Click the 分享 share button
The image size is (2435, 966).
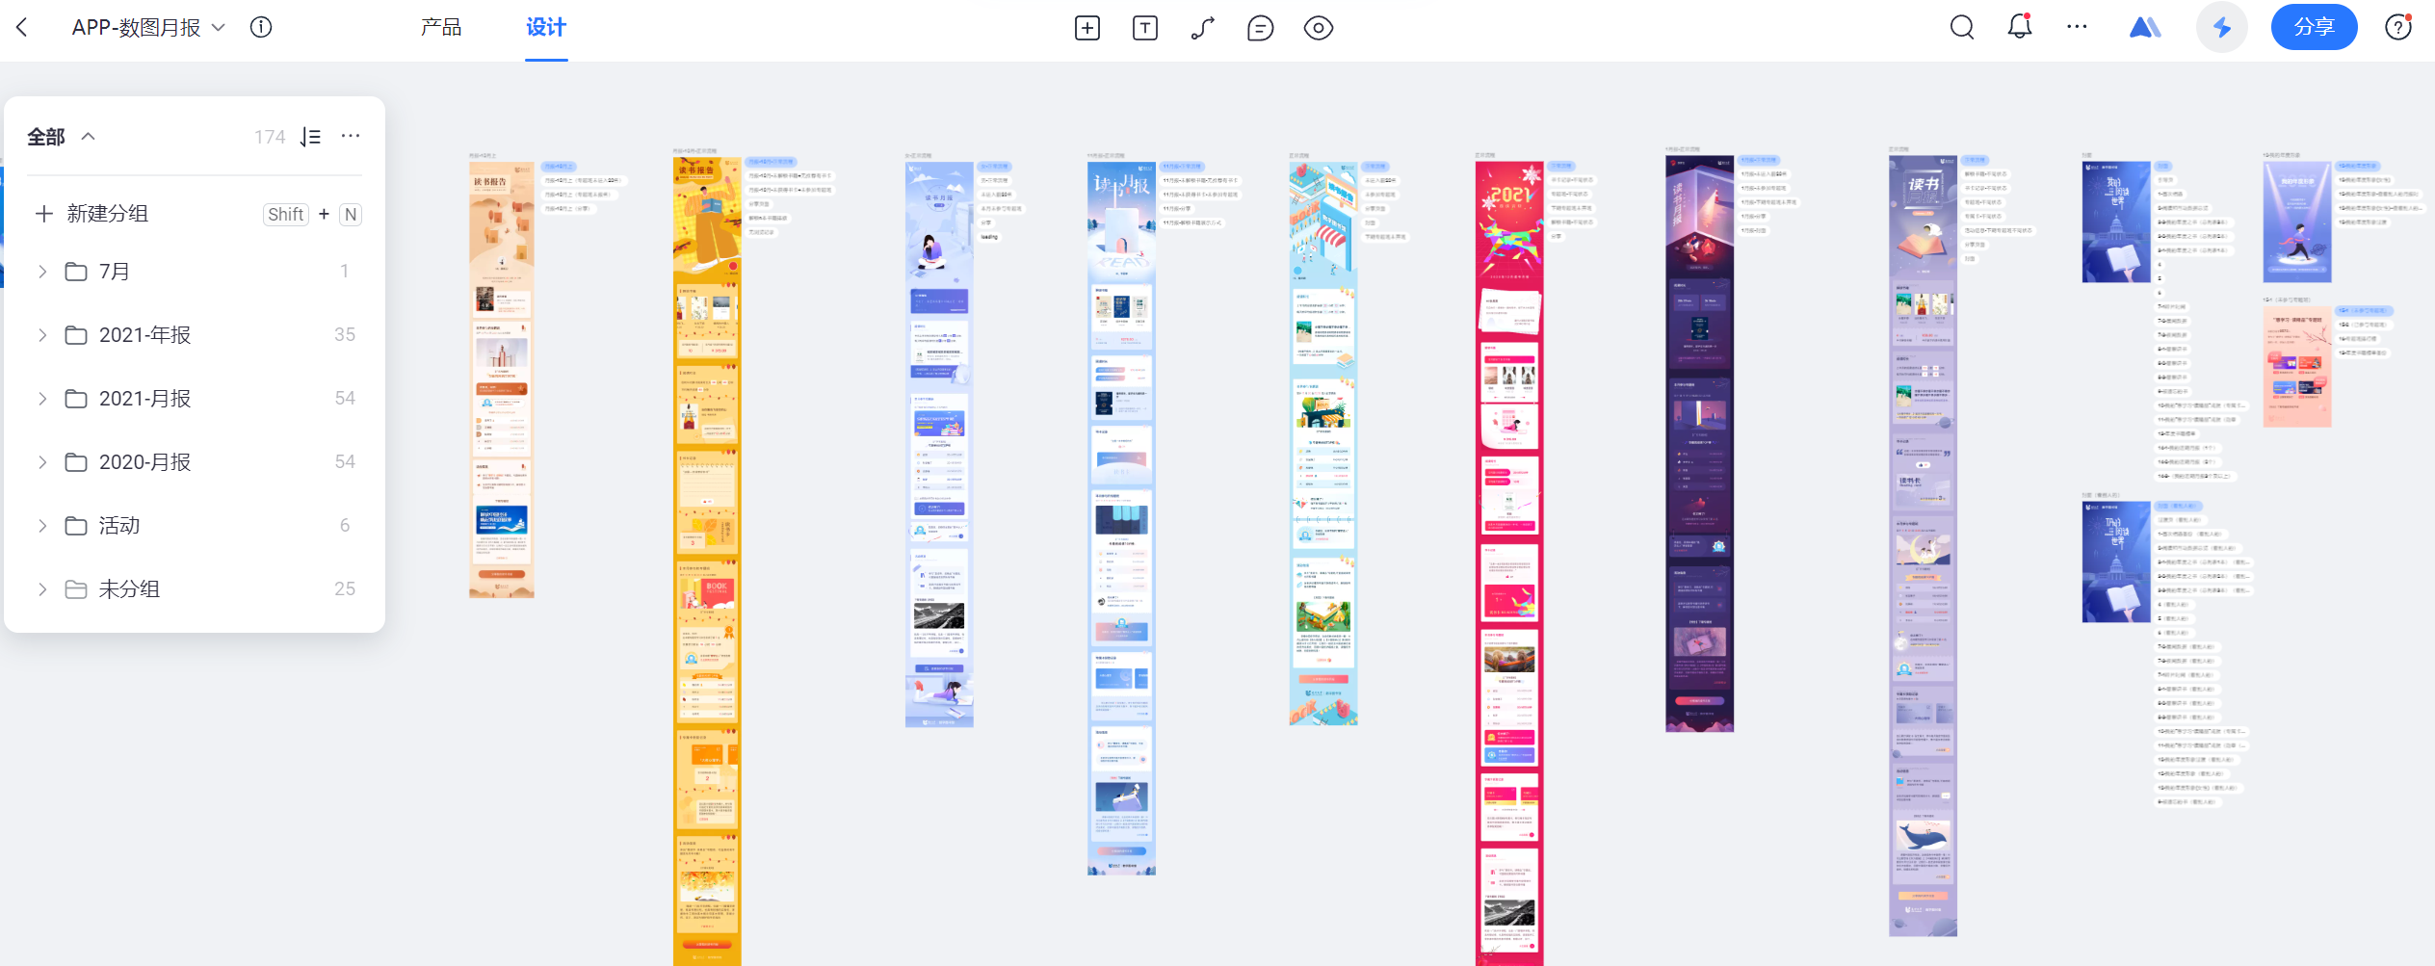tap(2314, 27)
